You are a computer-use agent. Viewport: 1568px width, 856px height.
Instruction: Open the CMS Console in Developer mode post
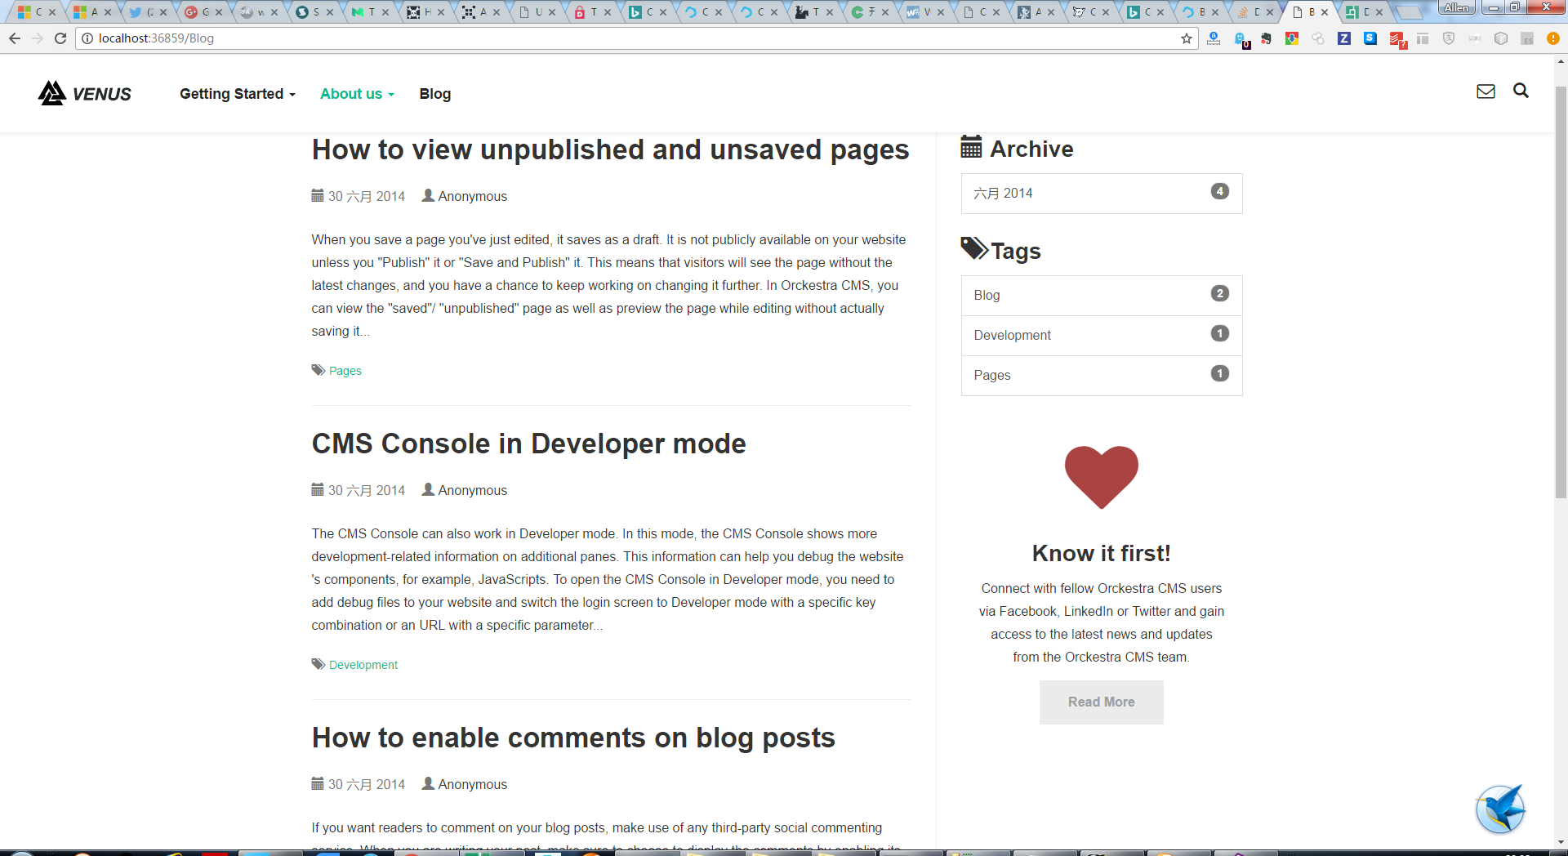tap(528, 444)
